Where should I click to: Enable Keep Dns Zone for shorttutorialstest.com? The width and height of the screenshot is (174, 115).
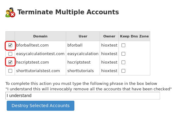(123, 71)
